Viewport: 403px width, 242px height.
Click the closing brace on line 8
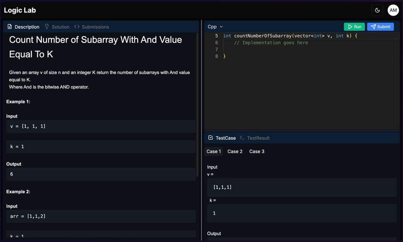(224, 56)
